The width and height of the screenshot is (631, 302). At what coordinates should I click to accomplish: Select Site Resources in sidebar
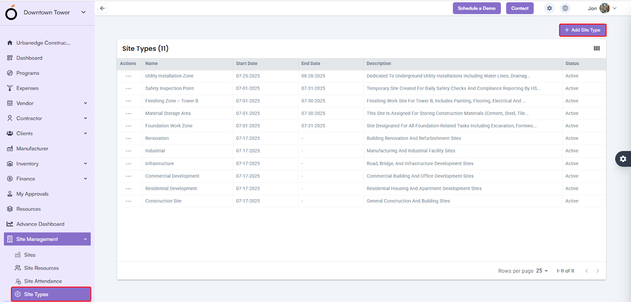point(41,268)
